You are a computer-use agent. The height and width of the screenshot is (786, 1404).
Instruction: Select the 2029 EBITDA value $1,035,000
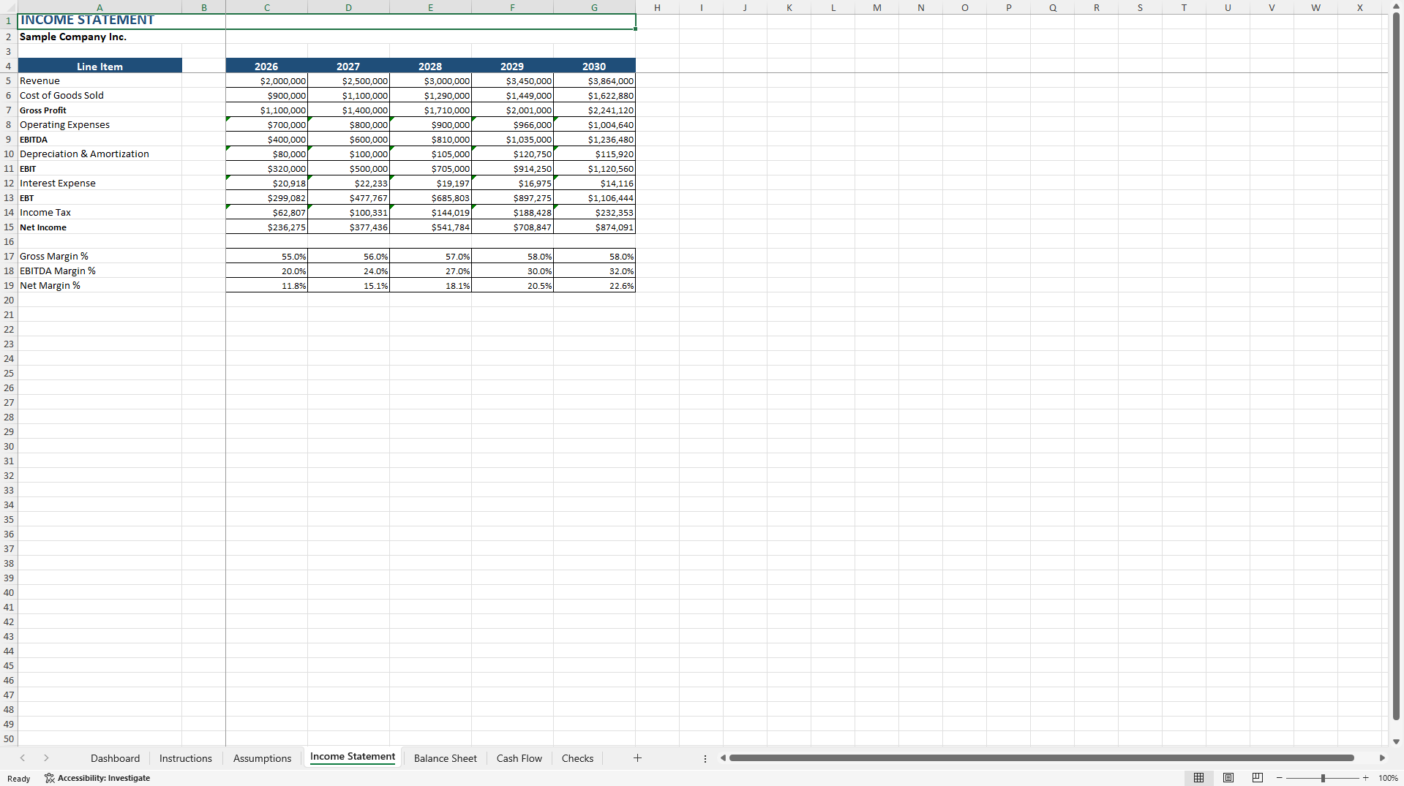tap(512, 139)
